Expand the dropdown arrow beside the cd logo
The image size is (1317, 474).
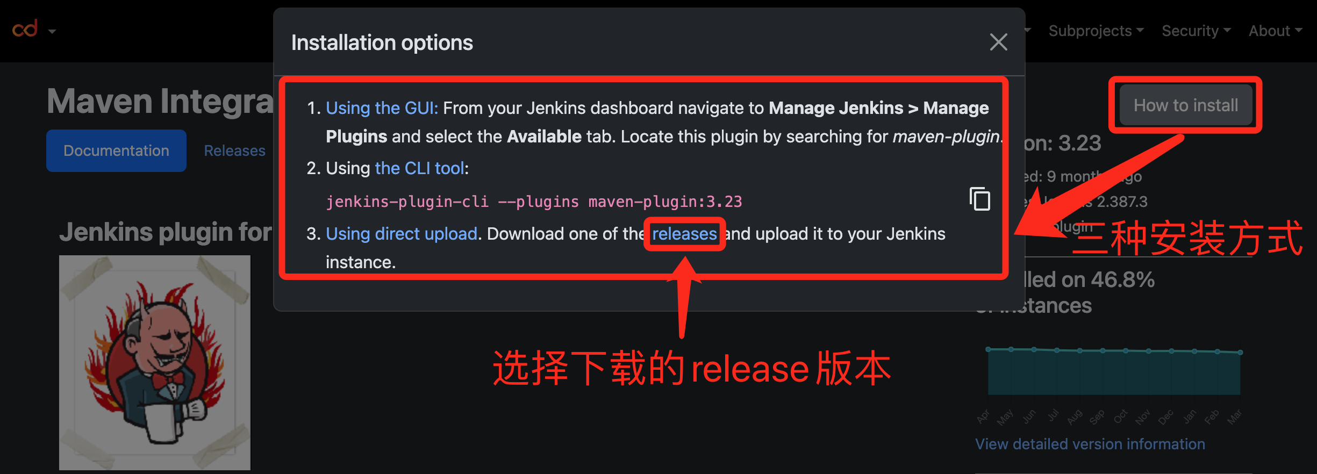pos(52,32)
